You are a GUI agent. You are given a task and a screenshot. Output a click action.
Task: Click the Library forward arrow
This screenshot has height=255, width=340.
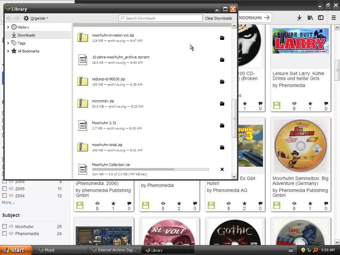coord(17,18)
